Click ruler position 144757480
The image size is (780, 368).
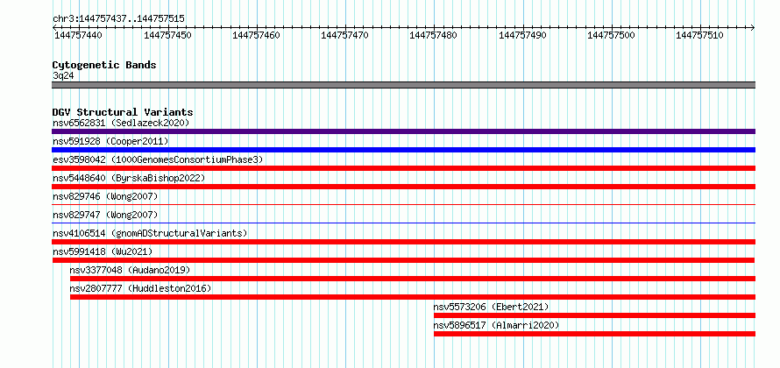pos(434,35)
